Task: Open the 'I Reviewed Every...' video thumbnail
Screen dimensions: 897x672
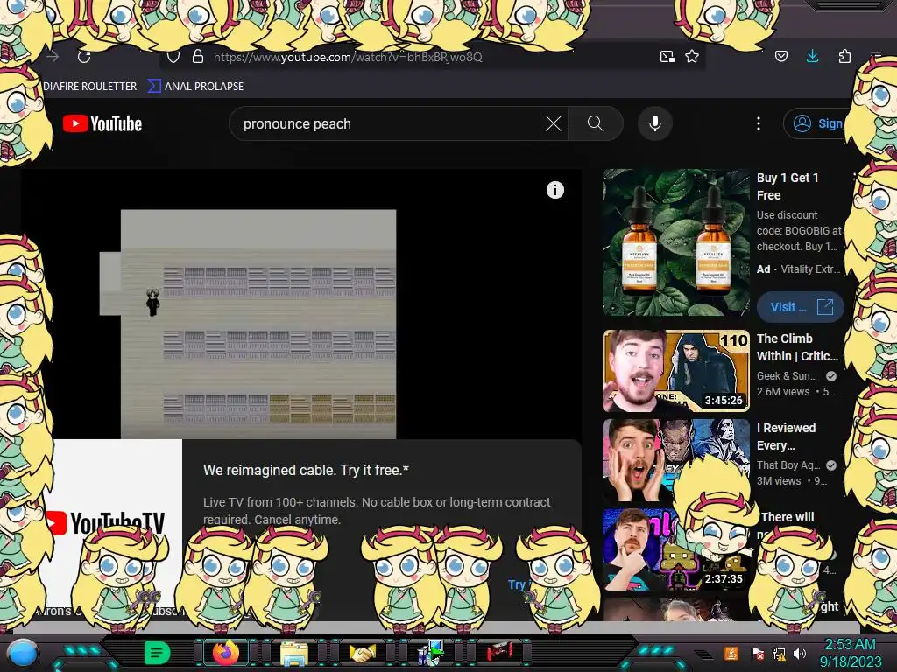Action: (675, 460)
